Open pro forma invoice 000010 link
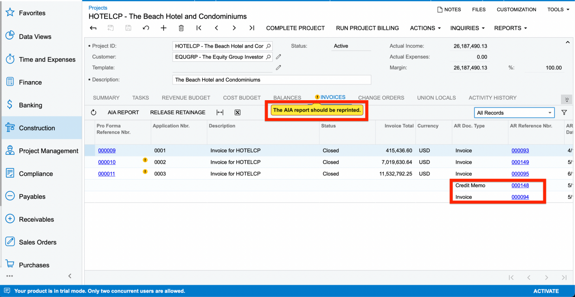 click(x=107, y=162)
